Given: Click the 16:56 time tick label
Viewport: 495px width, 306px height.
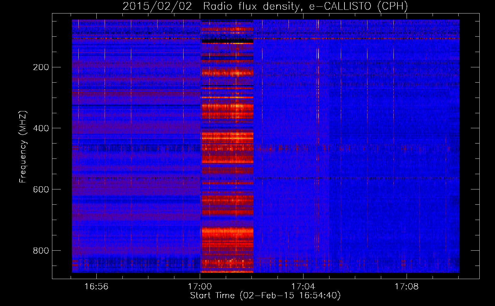Looking at the screenshot, I should tap(96, 287).
